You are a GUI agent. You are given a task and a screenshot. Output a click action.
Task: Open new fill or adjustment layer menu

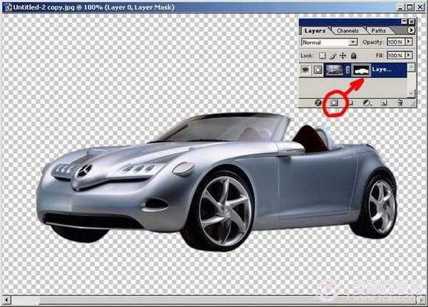coord(367,103)
